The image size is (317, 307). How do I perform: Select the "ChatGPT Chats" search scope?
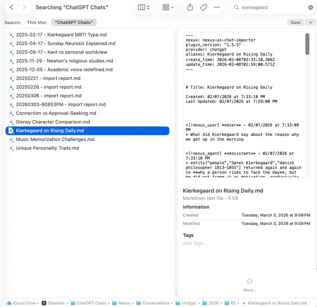point(74,22)
